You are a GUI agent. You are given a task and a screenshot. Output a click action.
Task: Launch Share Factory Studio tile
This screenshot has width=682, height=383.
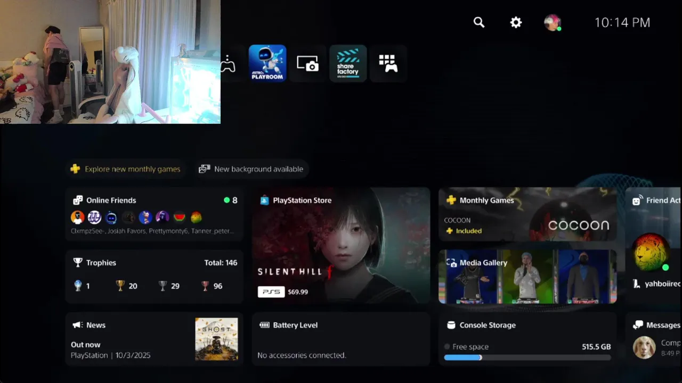pyautogui.click(x=348, y=63)
